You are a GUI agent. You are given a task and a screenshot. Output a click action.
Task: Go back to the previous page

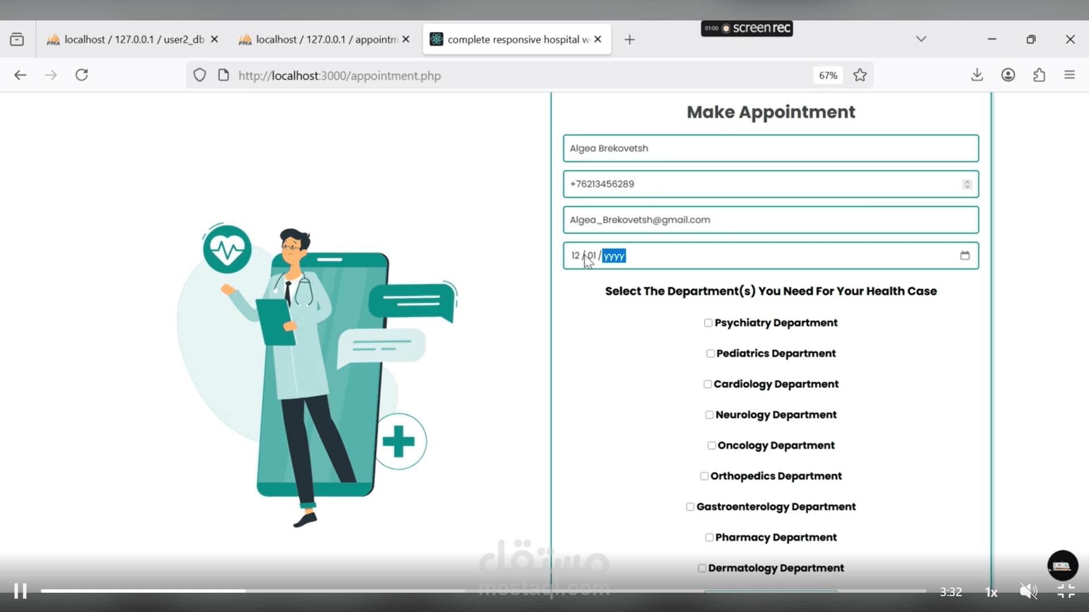[20, 75]
